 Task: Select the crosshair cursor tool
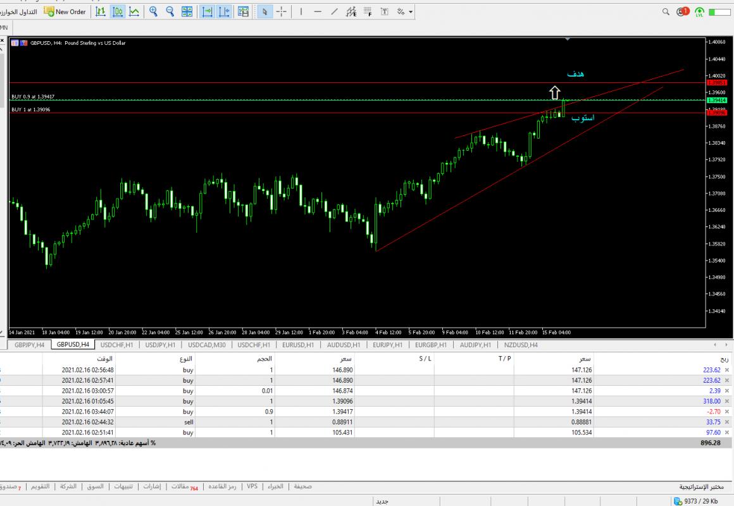pyautogui.click(x=282, y=11)
